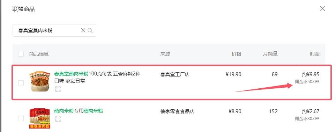Click the 春真堂蒸肉米粉 product thumbnail

point(39,82)
